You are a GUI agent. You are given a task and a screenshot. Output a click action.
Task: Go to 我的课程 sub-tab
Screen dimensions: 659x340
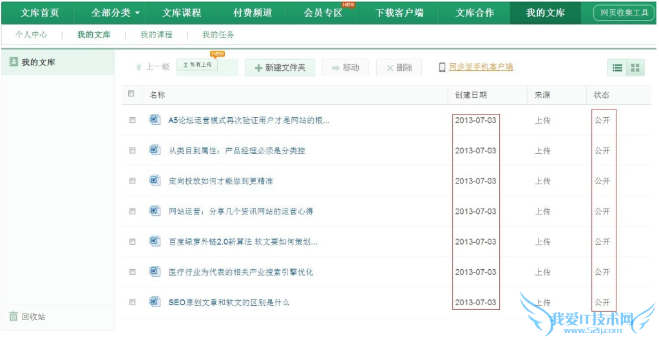[157, 35]
